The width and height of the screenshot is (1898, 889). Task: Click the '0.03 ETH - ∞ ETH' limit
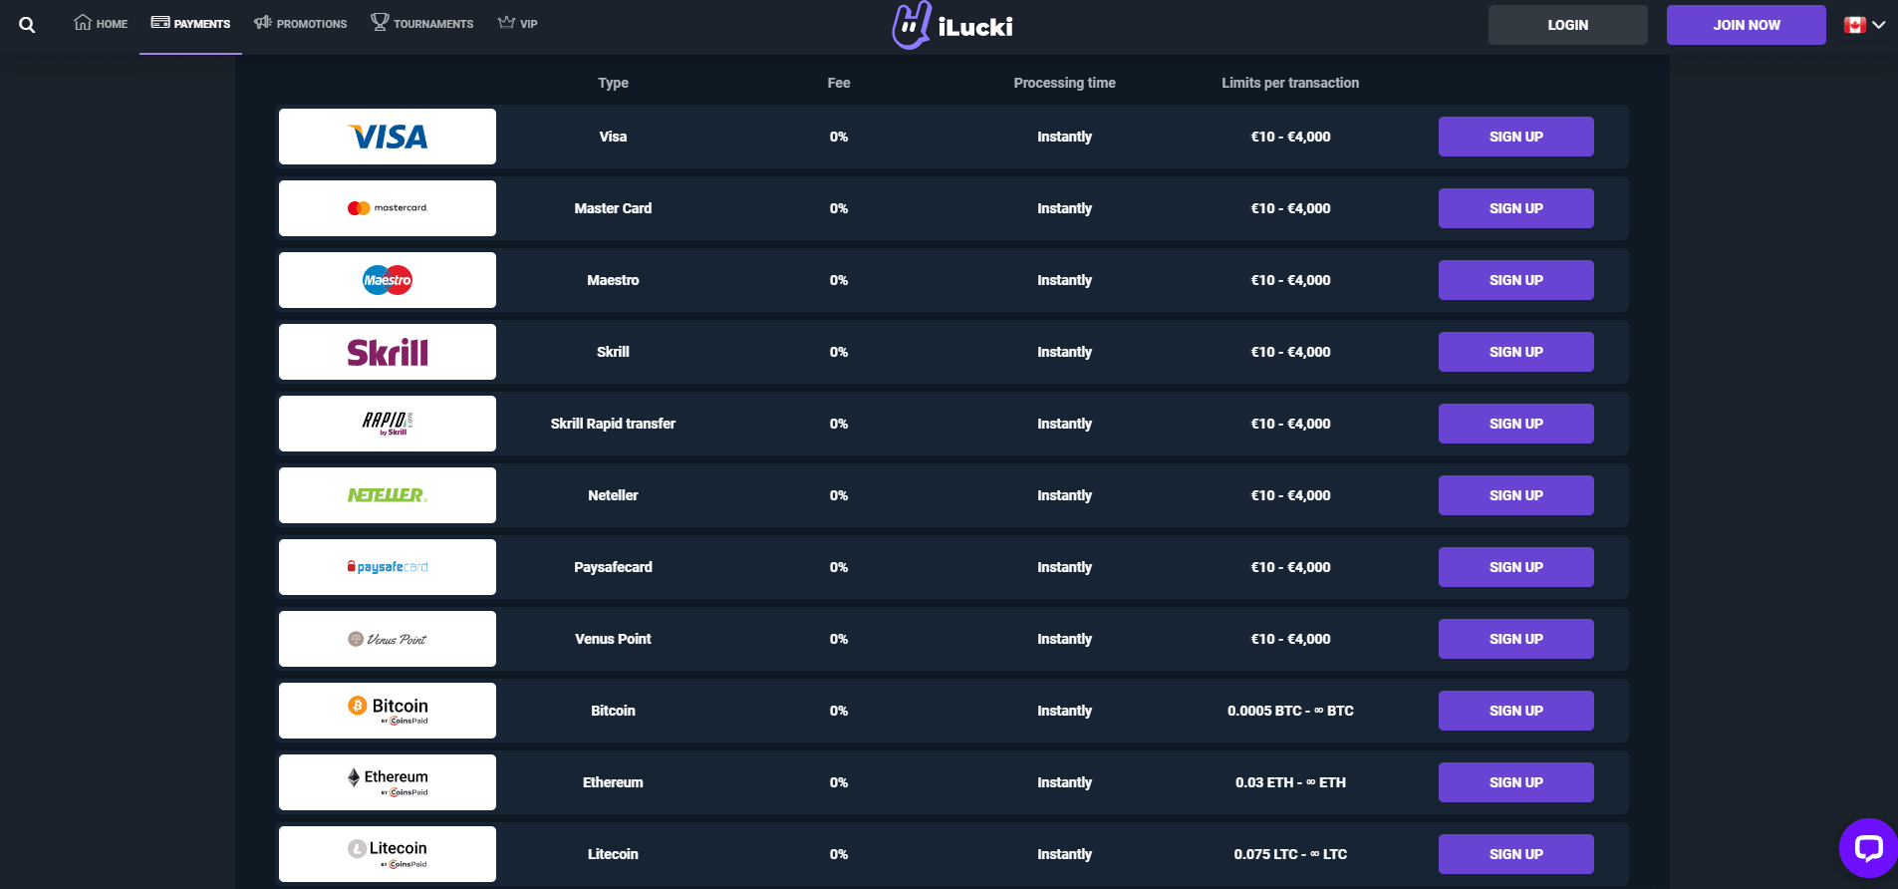[1290, 782]
